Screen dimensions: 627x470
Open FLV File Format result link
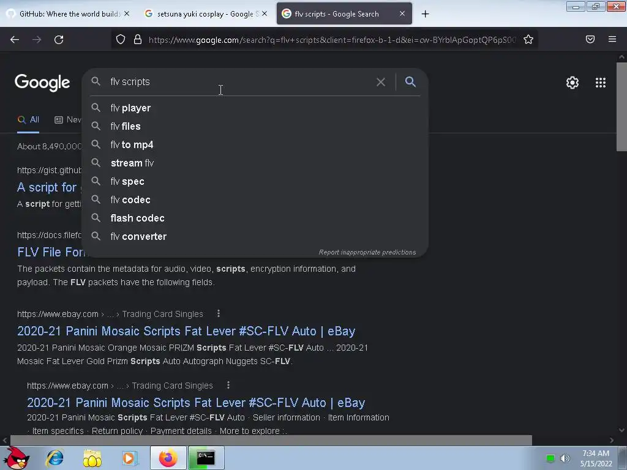tap(50, 252)
